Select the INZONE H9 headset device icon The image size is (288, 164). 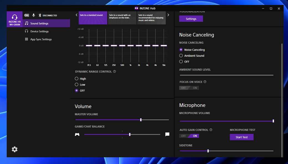14,19
